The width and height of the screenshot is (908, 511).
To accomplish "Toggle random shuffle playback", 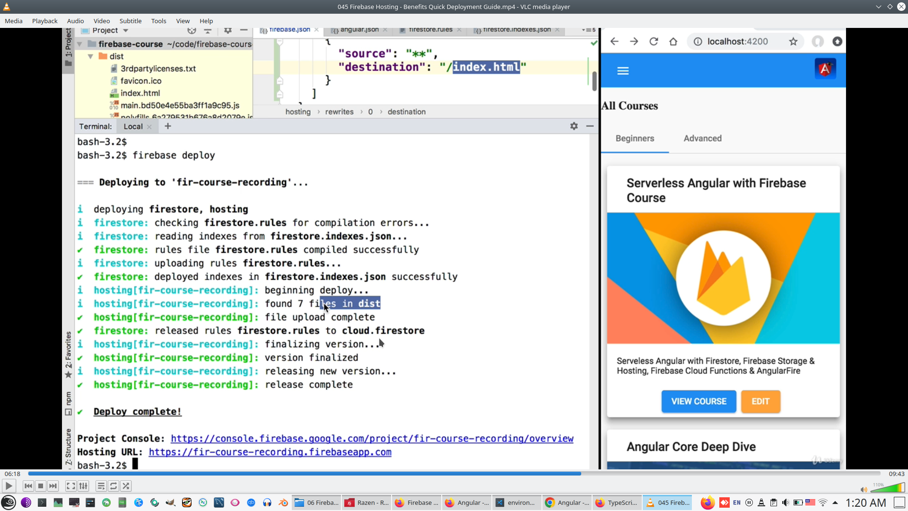I will [126, 486].
